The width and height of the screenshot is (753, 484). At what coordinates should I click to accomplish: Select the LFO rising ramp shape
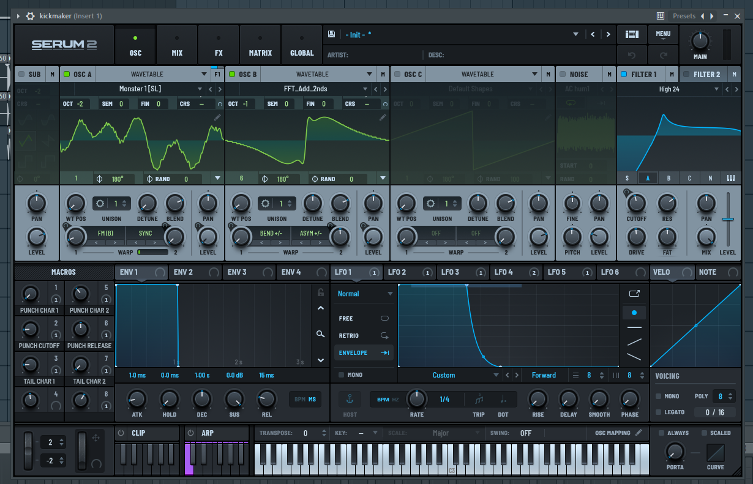634,342
